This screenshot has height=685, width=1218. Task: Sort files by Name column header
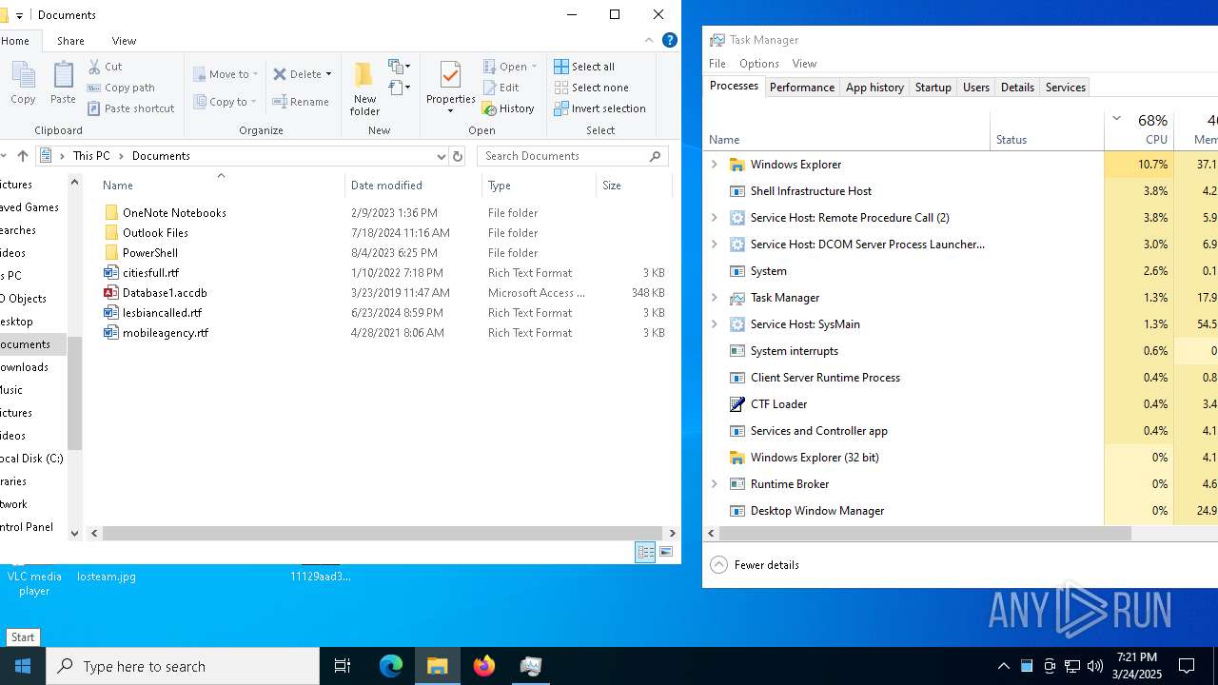tap(221, 186)
